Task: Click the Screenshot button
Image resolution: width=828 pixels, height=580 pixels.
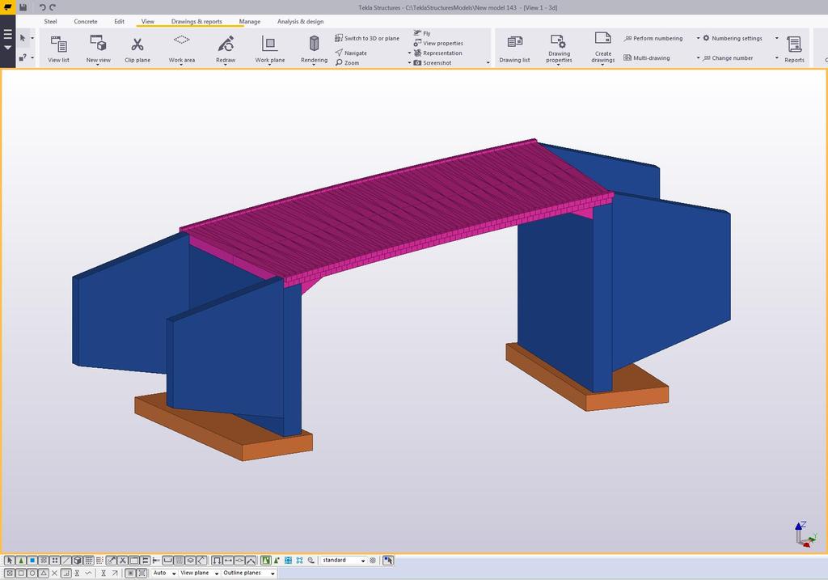Action: point(433,63)
